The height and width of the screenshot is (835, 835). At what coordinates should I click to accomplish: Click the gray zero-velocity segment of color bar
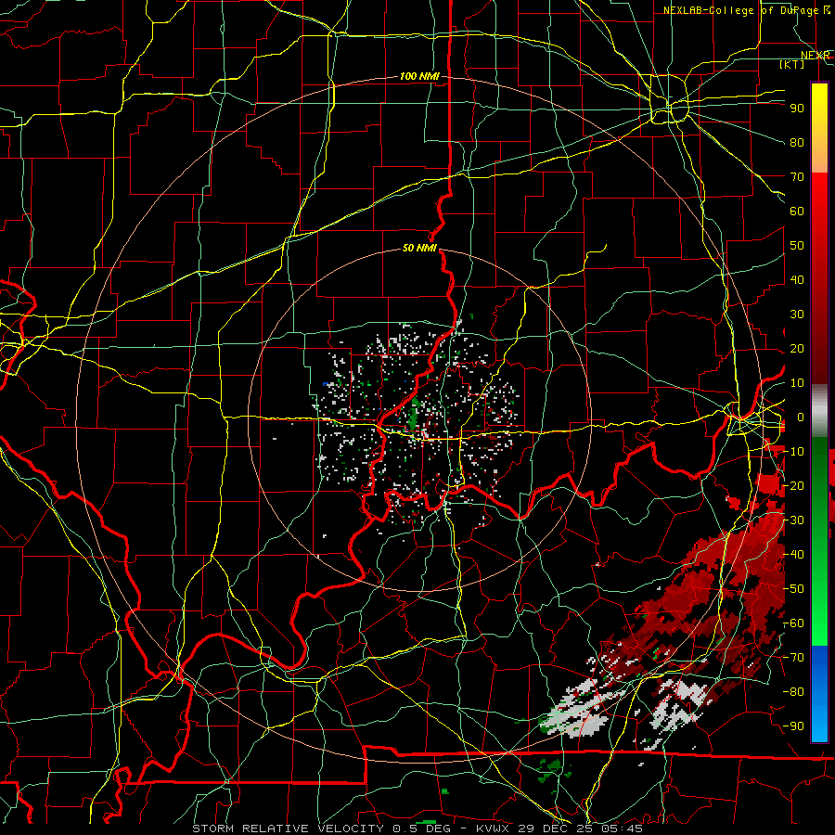point(819,410)
